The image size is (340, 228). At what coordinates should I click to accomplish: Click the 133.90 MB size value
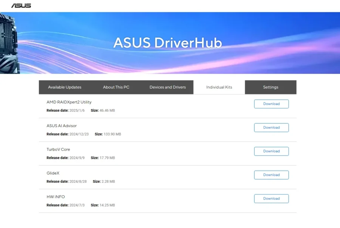[x=112, y=134]
